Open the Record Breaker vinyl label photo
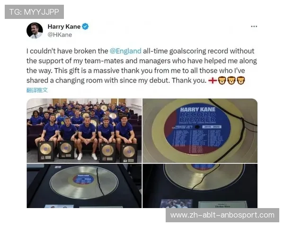 (200, 131)
